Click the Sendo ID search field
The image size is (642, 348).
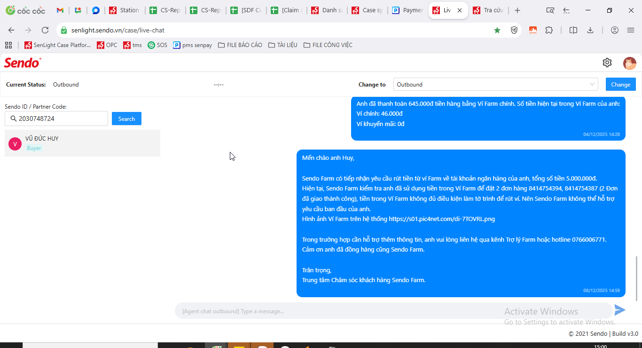pyautogui.click(x=56, y=119)
